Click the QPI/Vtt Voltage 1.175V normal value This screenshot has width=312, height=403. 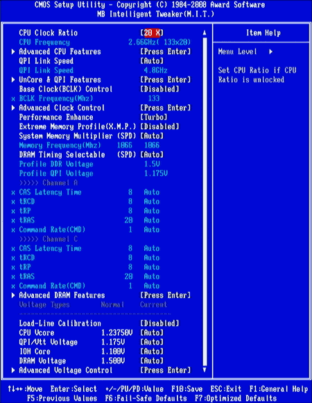tap(113, 342)
